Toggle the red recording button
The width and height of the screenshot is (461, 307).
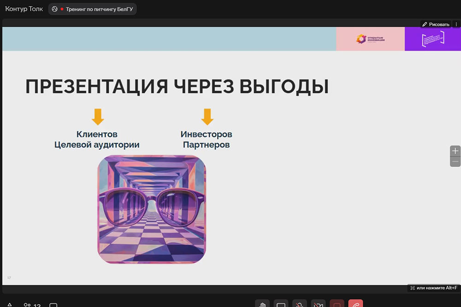click(337, 304)
